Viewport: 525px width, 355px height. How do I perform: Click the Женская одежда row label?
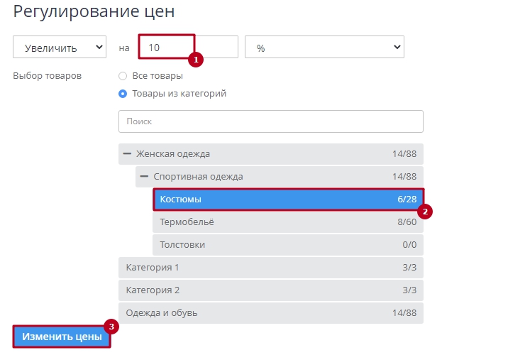coord(173,154)
